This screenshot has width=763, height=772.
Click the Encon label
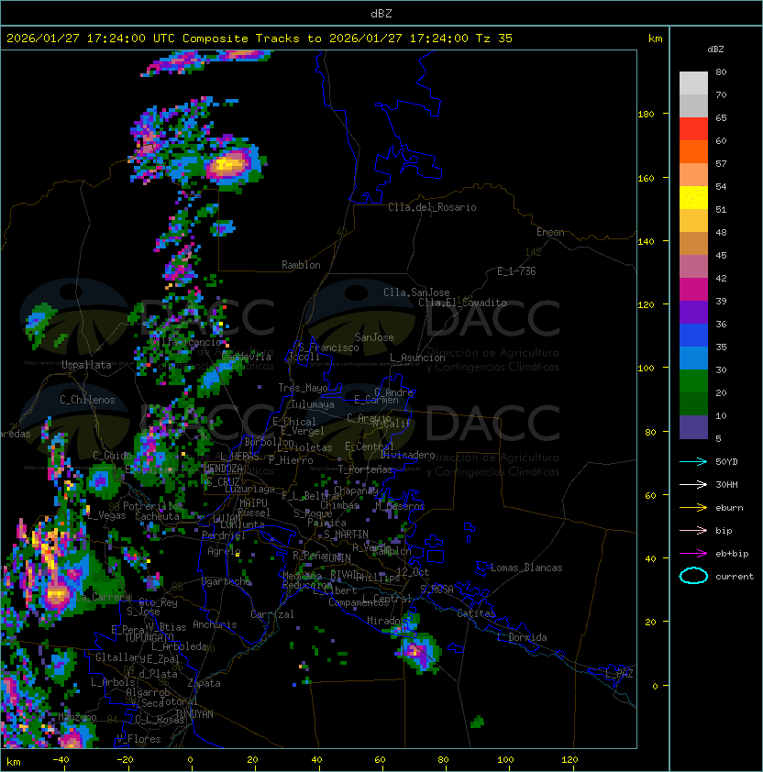pos(550,232)
